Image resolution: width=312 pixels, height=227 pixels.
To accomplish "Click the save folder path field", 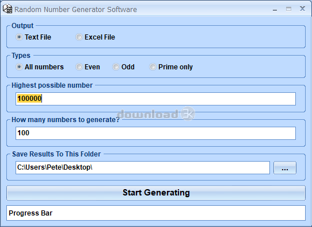I will (143, 167).
